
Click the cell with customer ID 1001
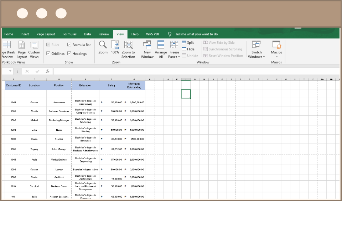pyautogui.click(x=13, y=102)
